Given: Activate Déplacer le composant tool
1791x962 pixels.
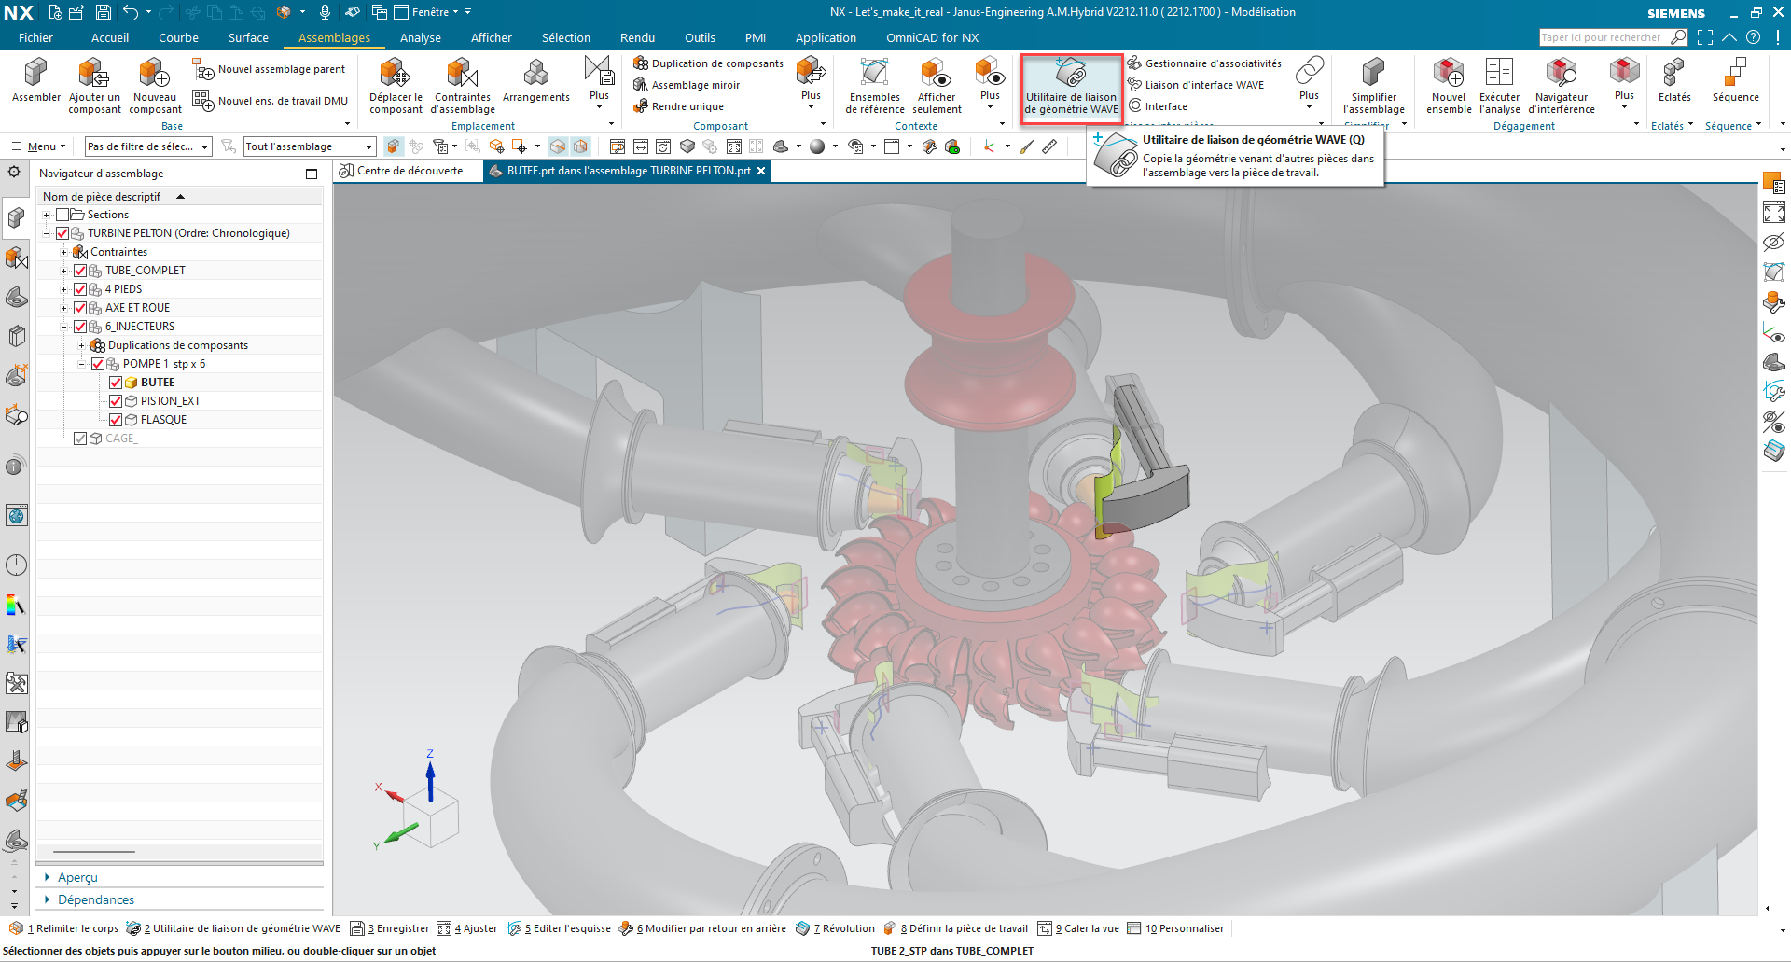Looking at the screenshot, I should point(396,85).
